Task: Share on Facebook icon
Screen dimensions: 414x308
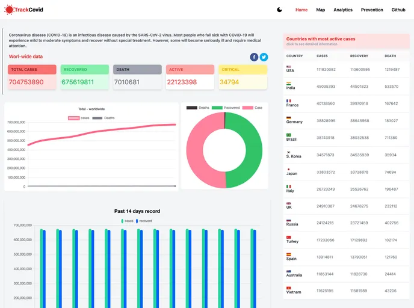Action: [254, 57]
